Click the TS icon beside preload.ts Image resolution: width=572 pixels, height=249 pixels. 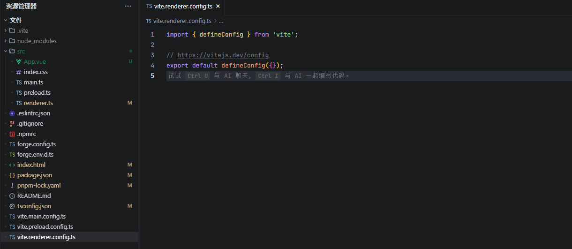click(x=19, y=92)
